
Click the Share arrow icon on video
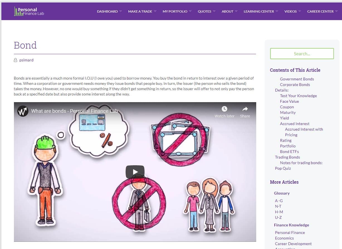coord(245,109)
